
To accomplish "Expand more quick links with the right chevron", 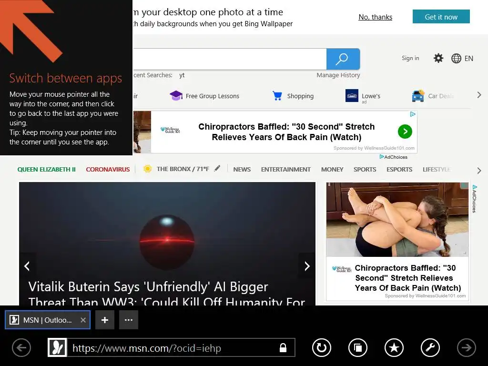I will [479, 95].
